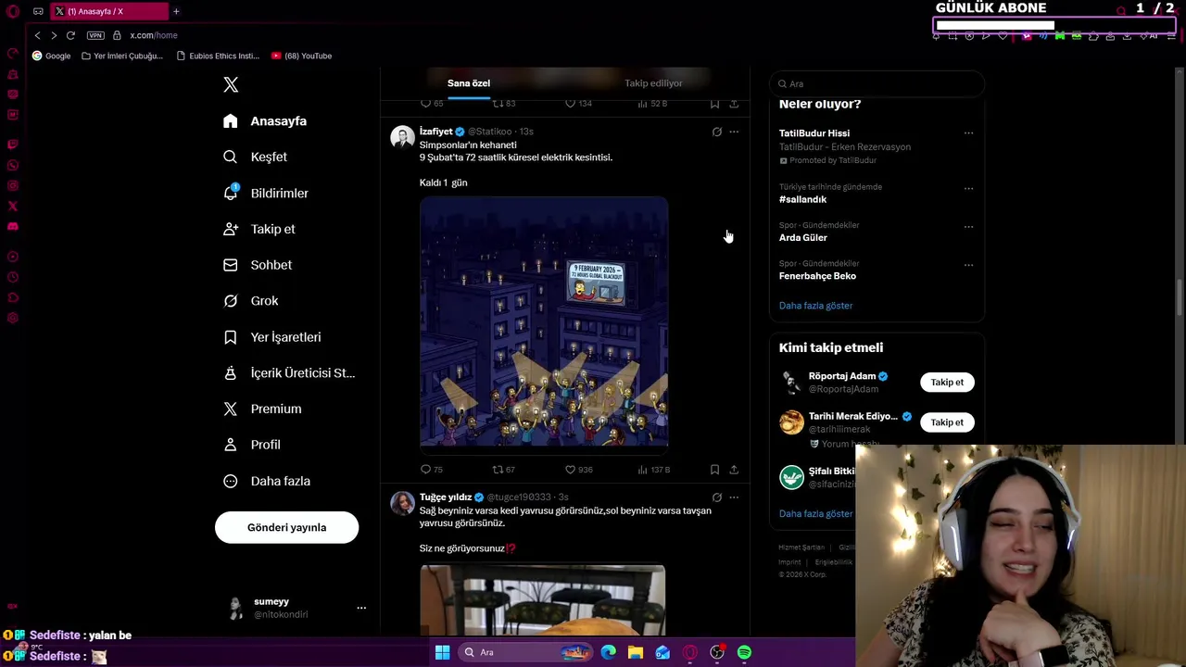1186x667 pixels.
Task: Open Premium page
Action: (263, 409)
